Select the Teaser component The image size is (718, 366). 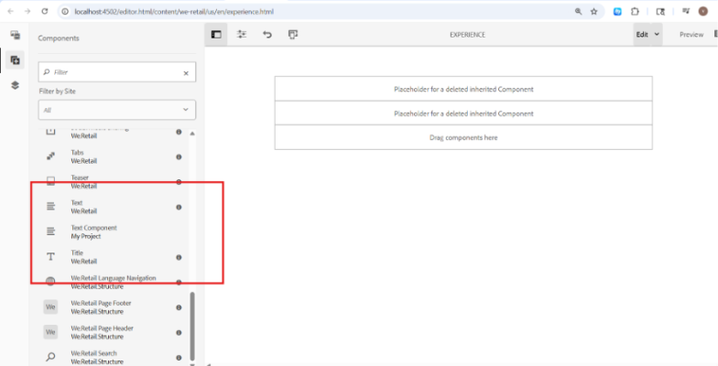coord(114,181)
